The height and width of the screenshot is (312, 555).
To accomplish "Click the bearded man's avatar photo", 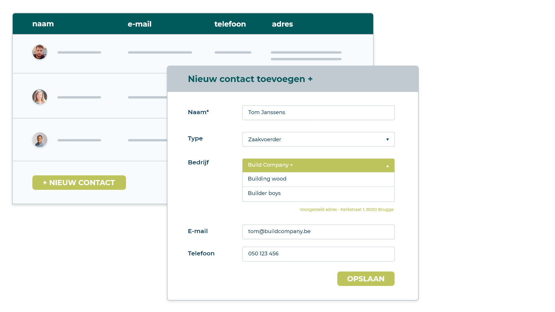I will pyautogui.click(x=40, y=52).
